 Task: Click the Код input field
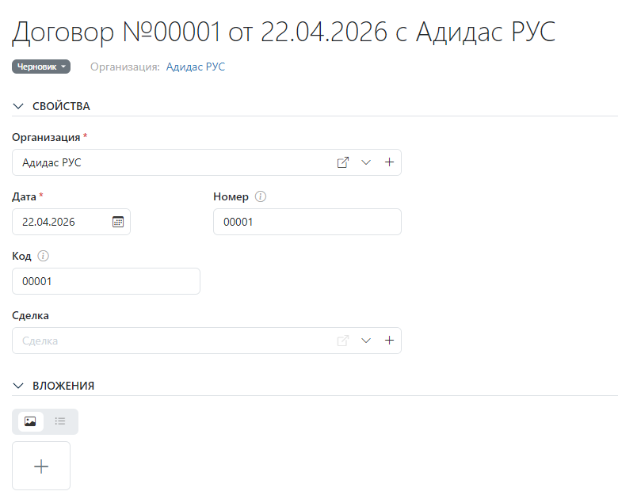coord(105,281)
